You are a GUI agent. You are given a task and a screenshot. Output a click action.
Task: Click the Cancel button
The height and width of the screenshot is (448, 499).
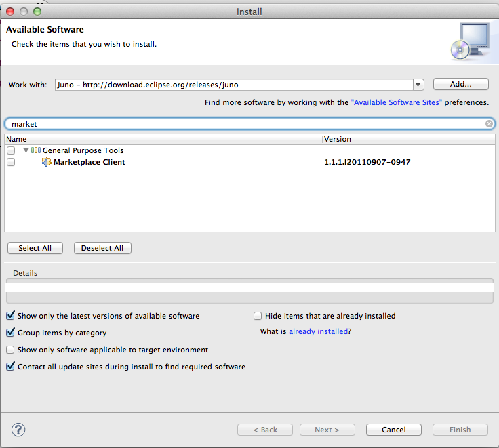(394, 430)
